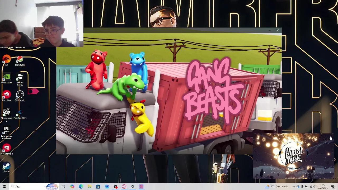Launch PlanetVPN from the desktop
The width and height of the screenshot is (338, 190).
tap(20, 60)
